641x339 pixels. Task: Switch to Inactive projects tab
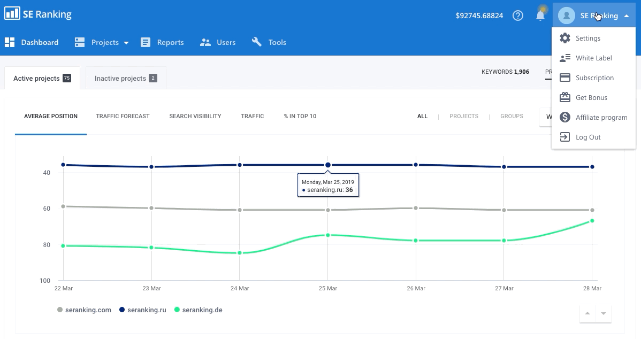tap(126, 78)
